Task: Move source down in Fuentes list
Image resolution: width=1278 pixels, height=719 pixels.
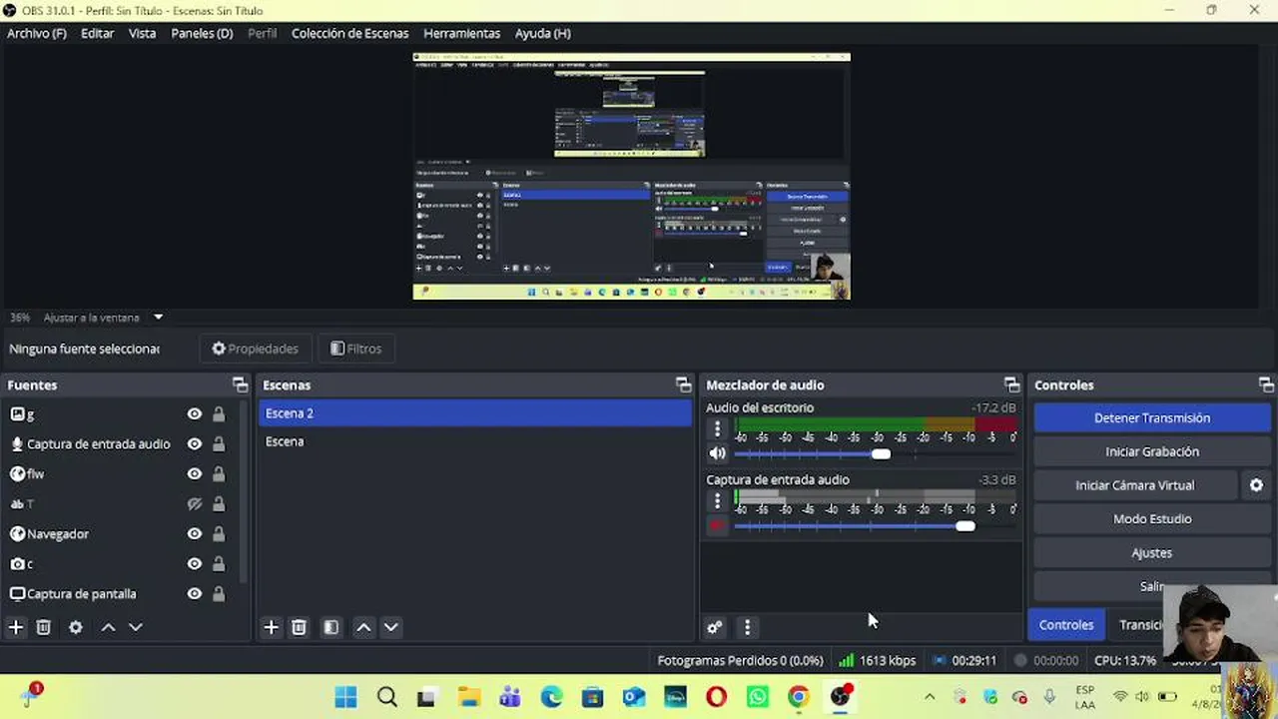Action: click(136, 627)
